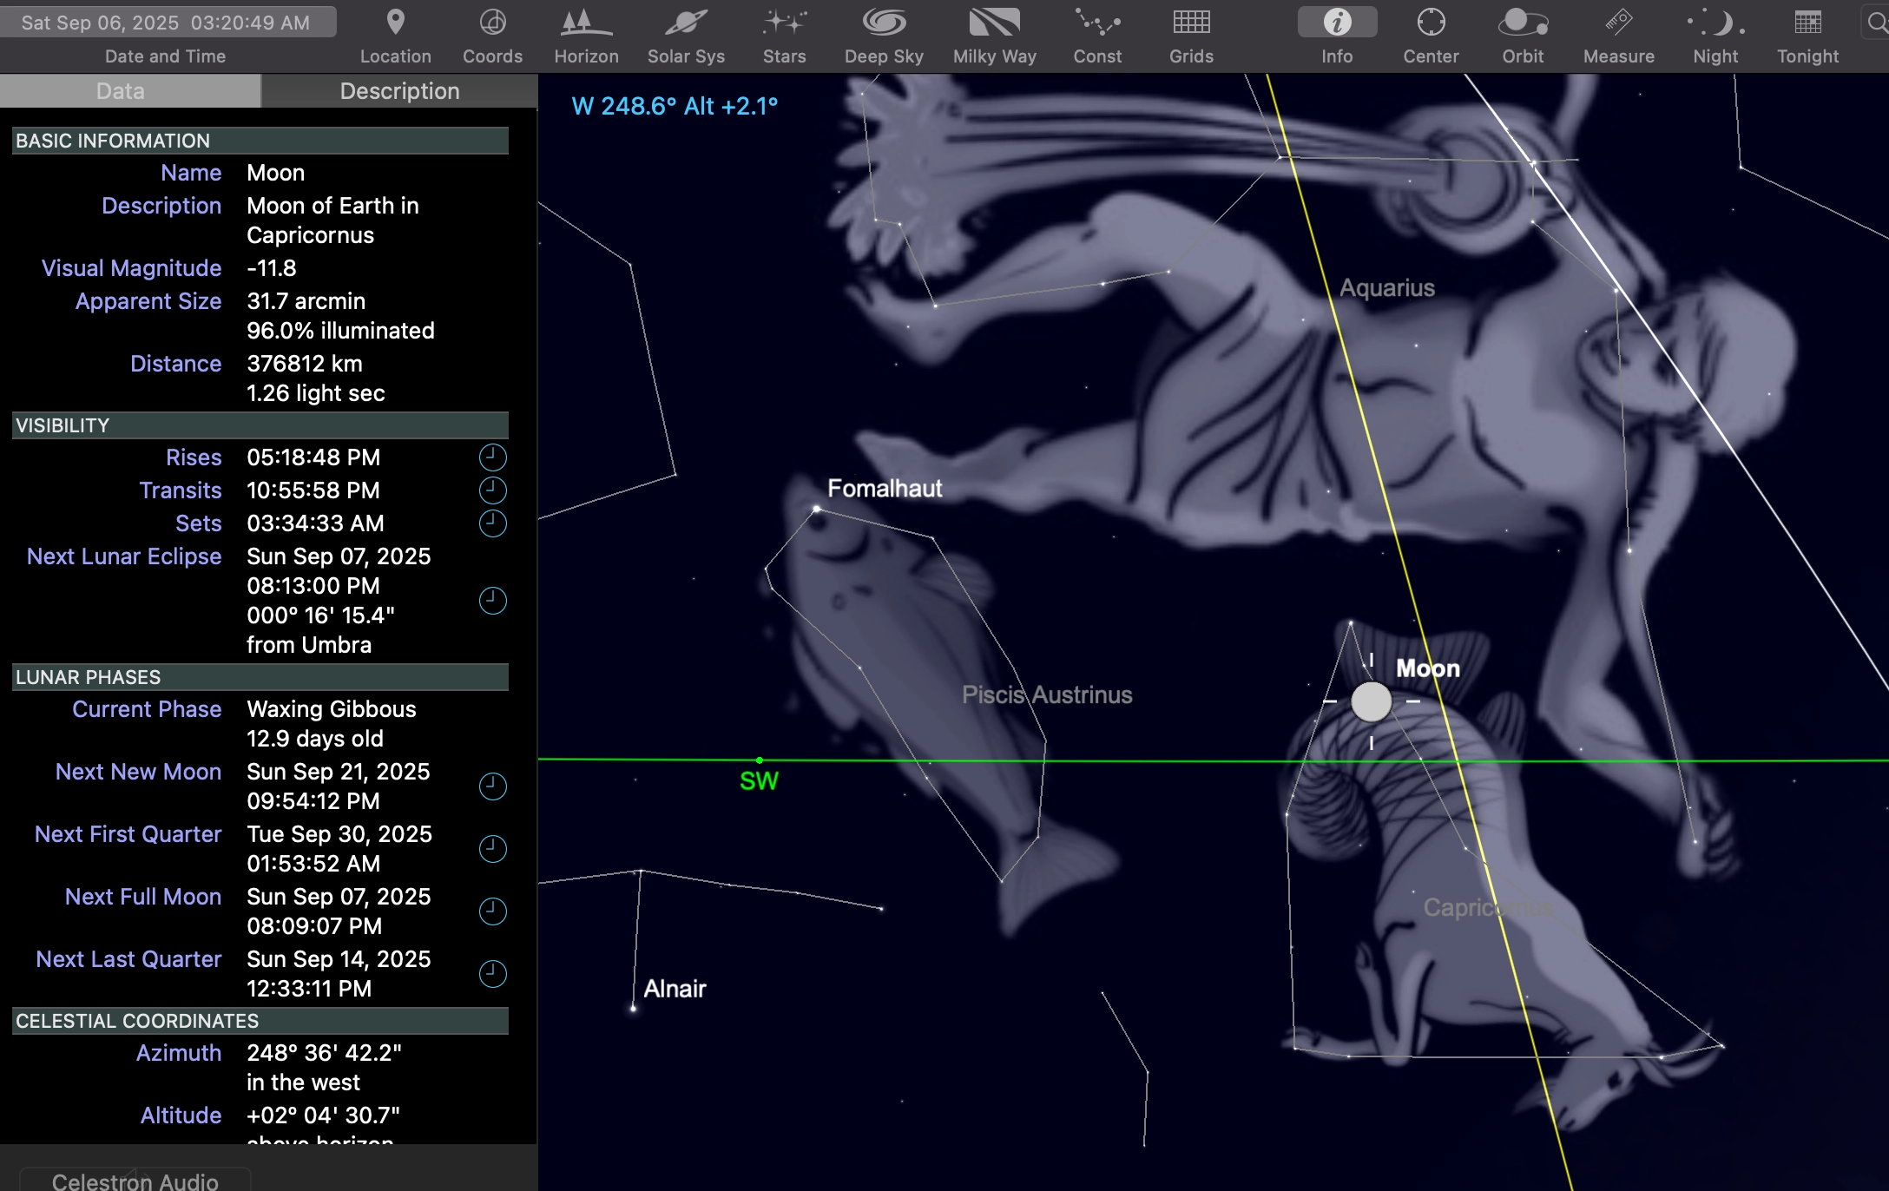Image resolution: width=1889 pixels, height=1191 pixels.
Task: Click the Moon label in sky view
Action: (x=1427, y=668)
